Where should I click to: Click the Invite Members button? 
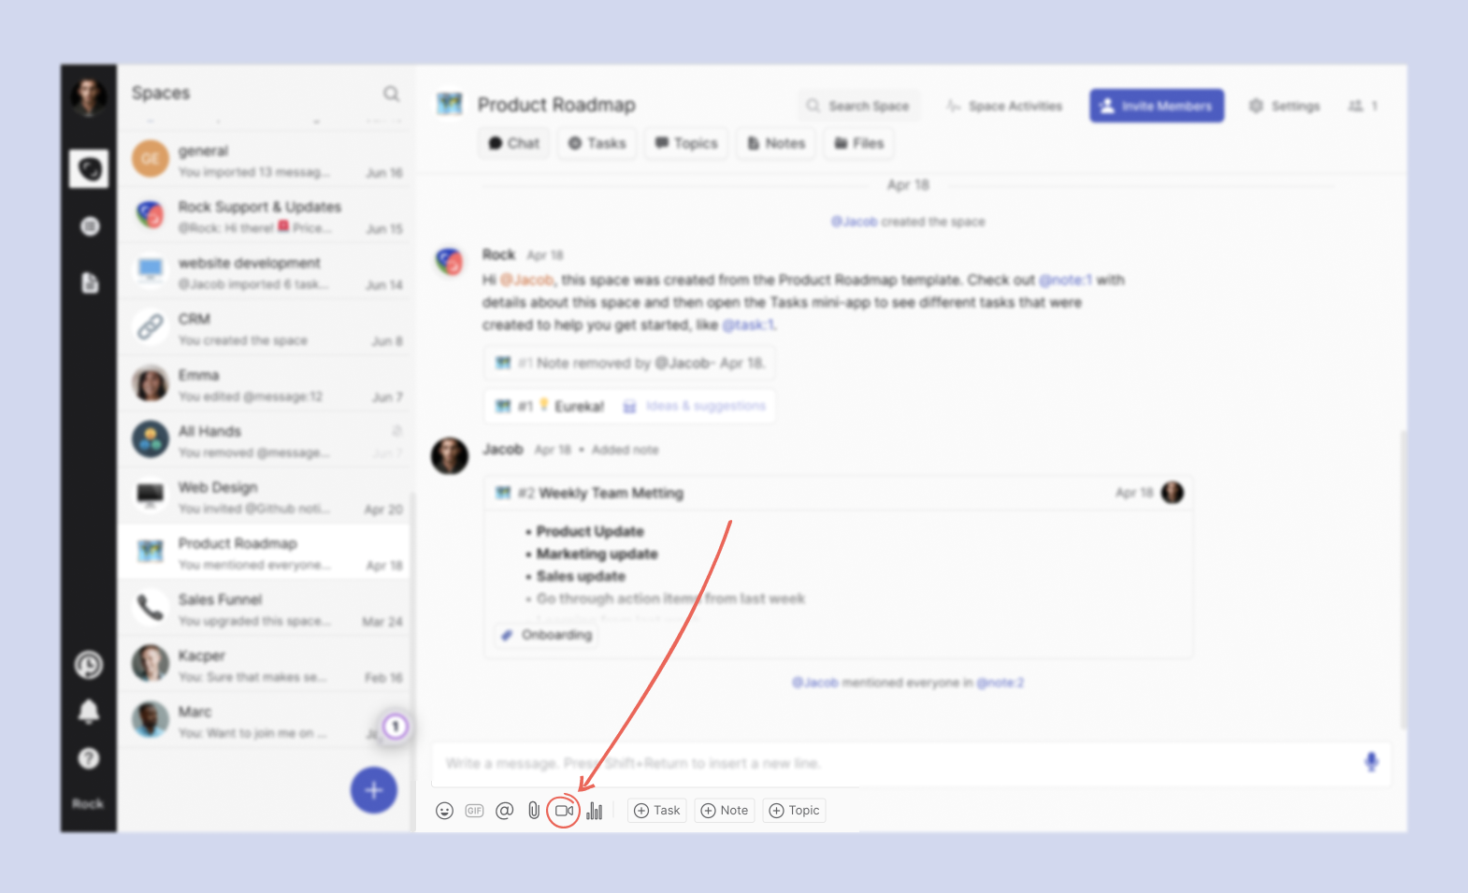(x=1156, y=106)
